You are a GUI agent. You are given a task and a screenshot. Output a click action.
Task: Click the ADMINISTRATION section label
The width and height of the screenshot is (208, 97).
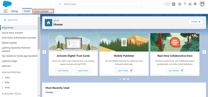tap(11, 72)
